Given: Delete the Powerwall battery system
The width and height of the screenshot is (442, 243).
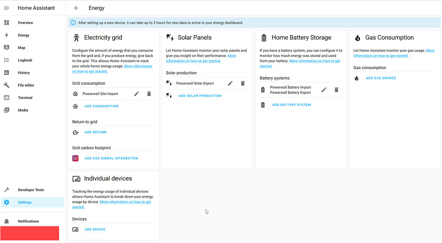Looking at the screenshot, I should click(336, 90).
